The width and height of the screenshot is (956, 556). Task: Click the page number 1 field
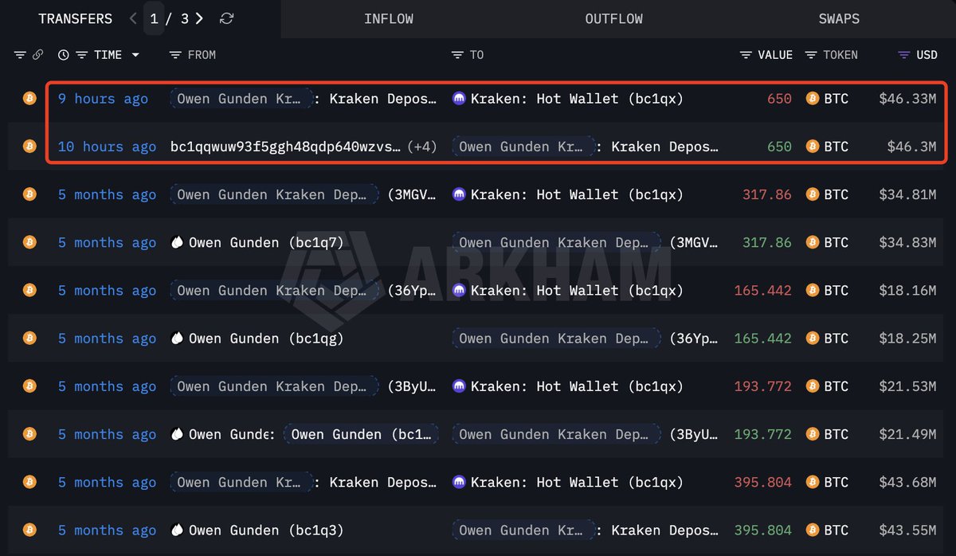click(x=154, y=18)
